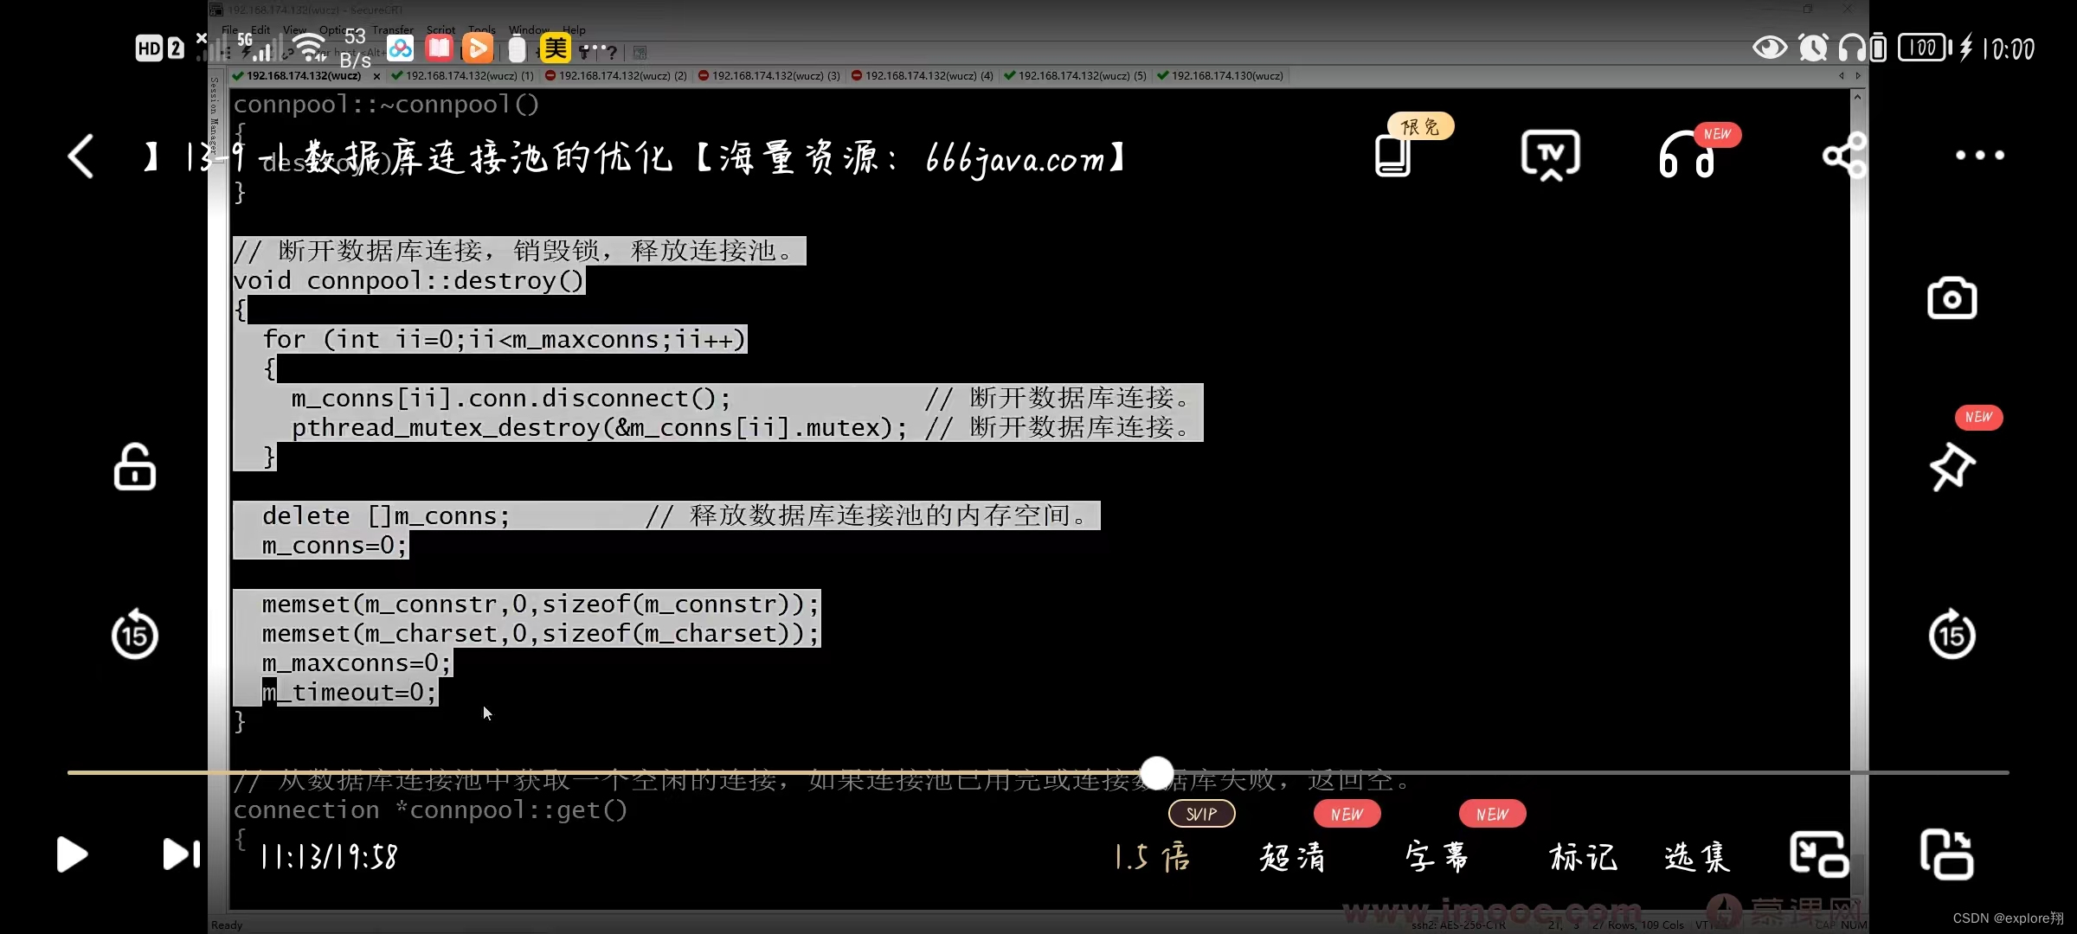The height and width of the screenshot is (934, 2077).
Task: Rotate screen orientation icon
Action: (x=1946, y=854)
